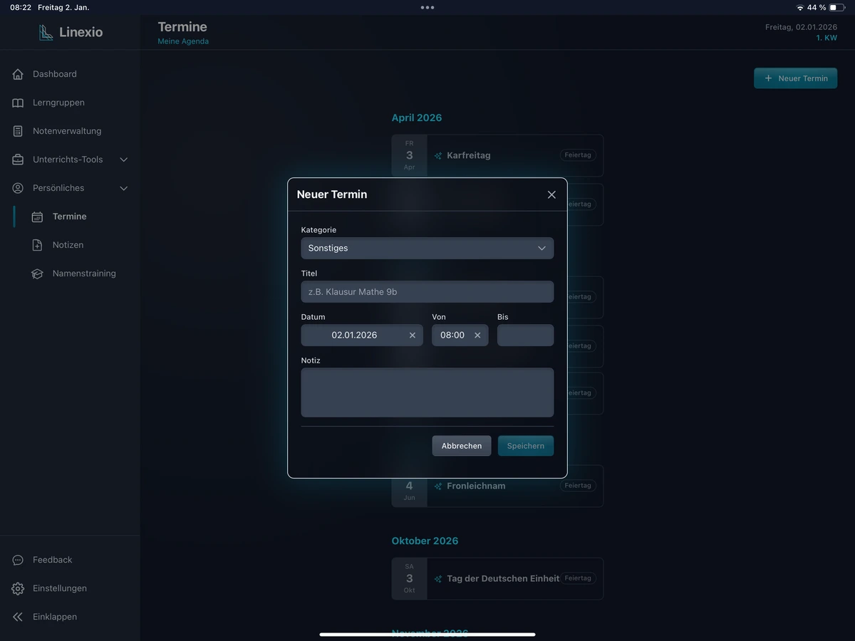Close the Neuer Termin dialog
Viewport: 855px width, 641px height.
click(x=551, y=194)
